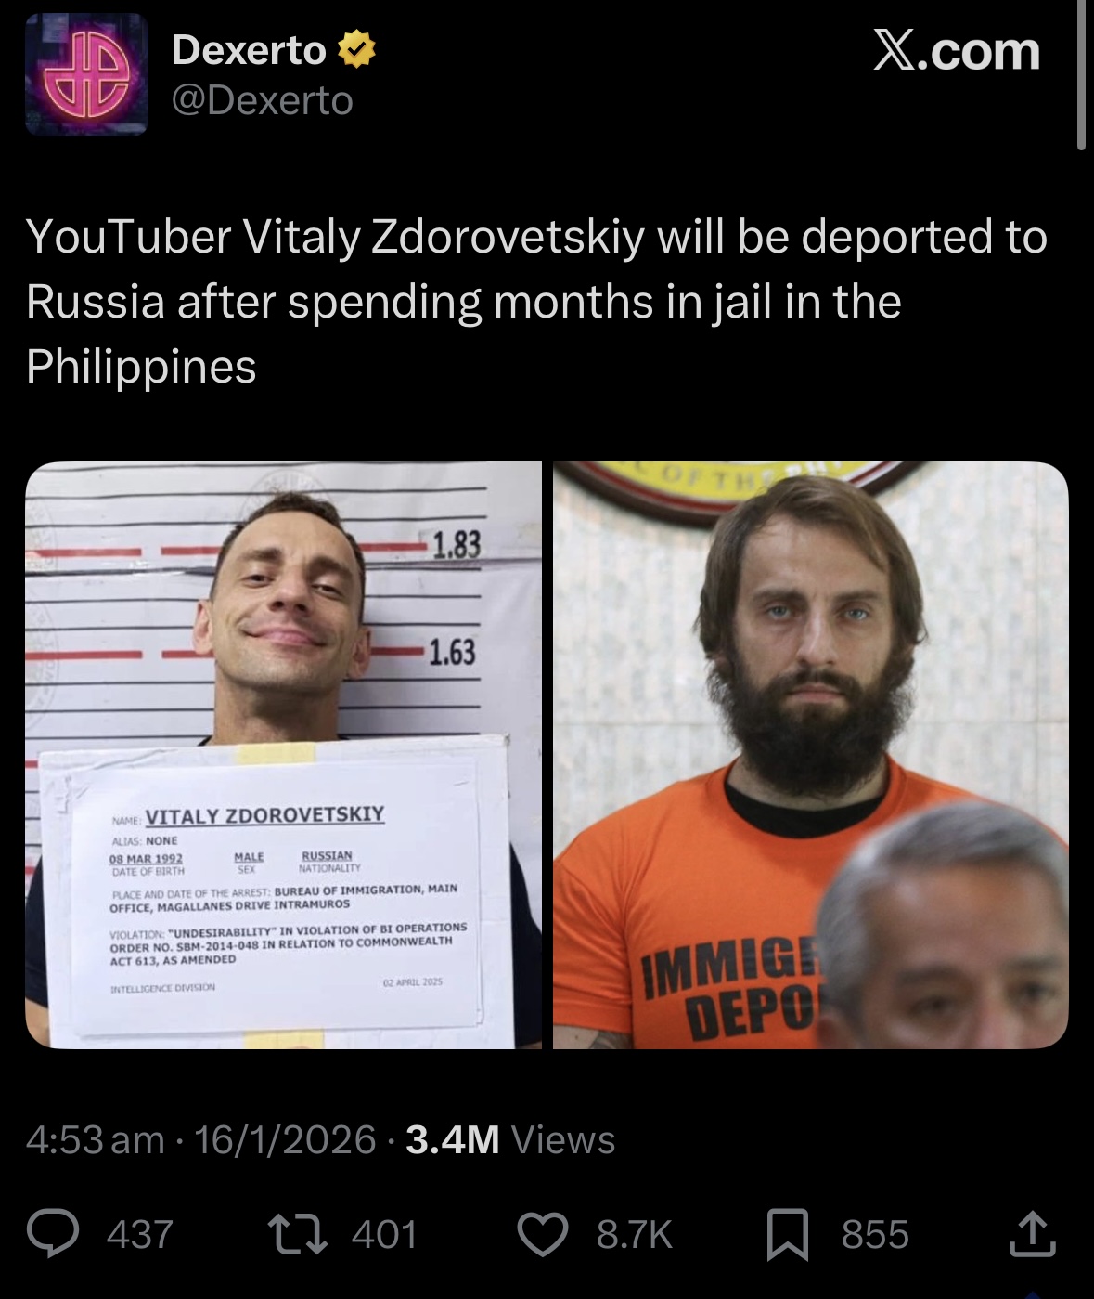1094x1299 pixels.
Task: View the 855 bookmarks count
Action: click(875, 1235)
